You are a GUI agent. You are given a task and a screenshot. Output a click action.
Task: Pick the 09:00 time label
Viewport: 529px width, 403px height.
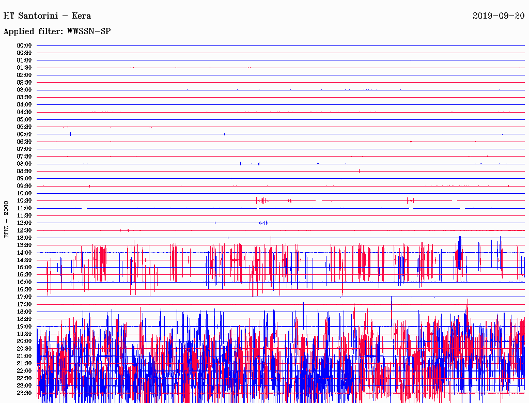[24, 179]
